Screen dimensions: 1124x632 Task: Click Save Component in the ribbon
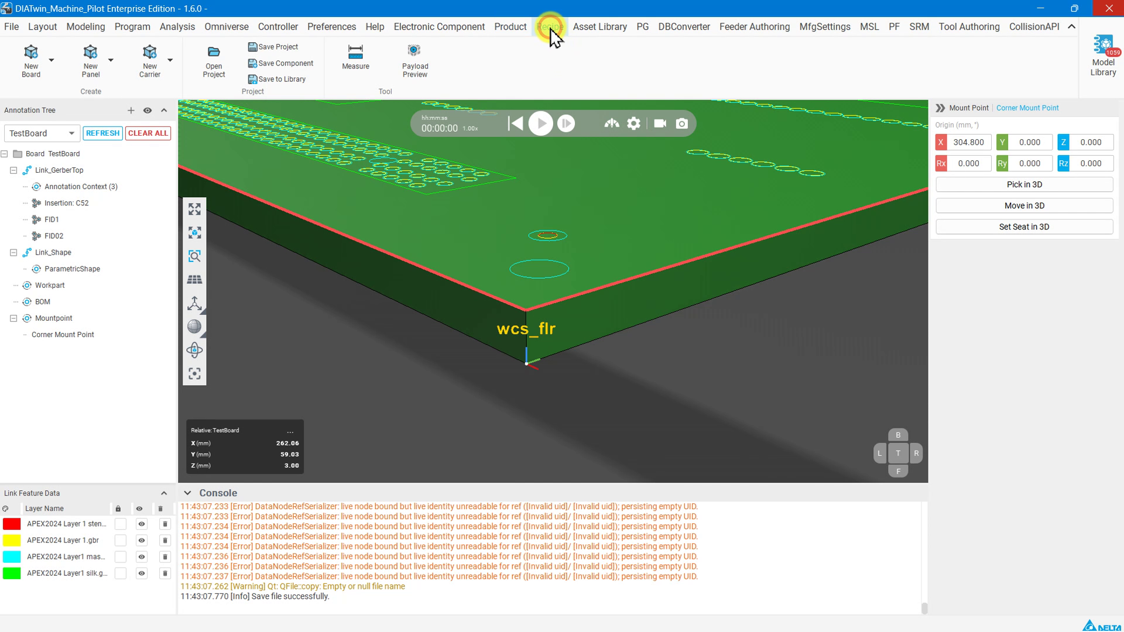[x=280, y=63]
